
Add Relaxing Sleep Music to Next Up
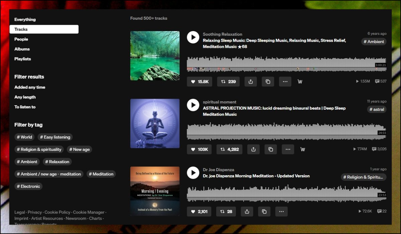300,82
